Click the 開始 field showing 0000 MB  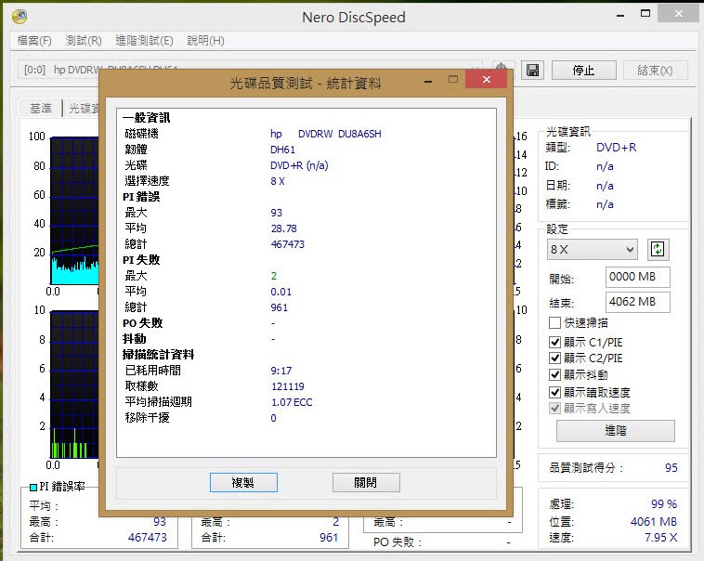pos(637,277)
